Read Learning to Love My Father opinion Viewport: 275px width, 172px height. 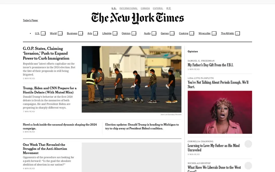click(214, 148)
